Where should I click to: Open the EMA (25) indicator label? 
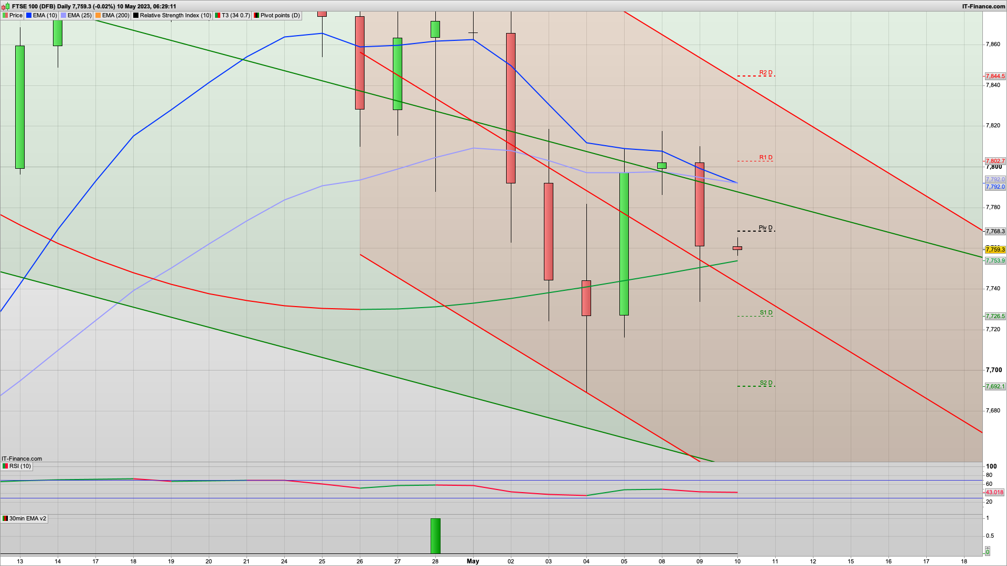click(x=79, y=16)
